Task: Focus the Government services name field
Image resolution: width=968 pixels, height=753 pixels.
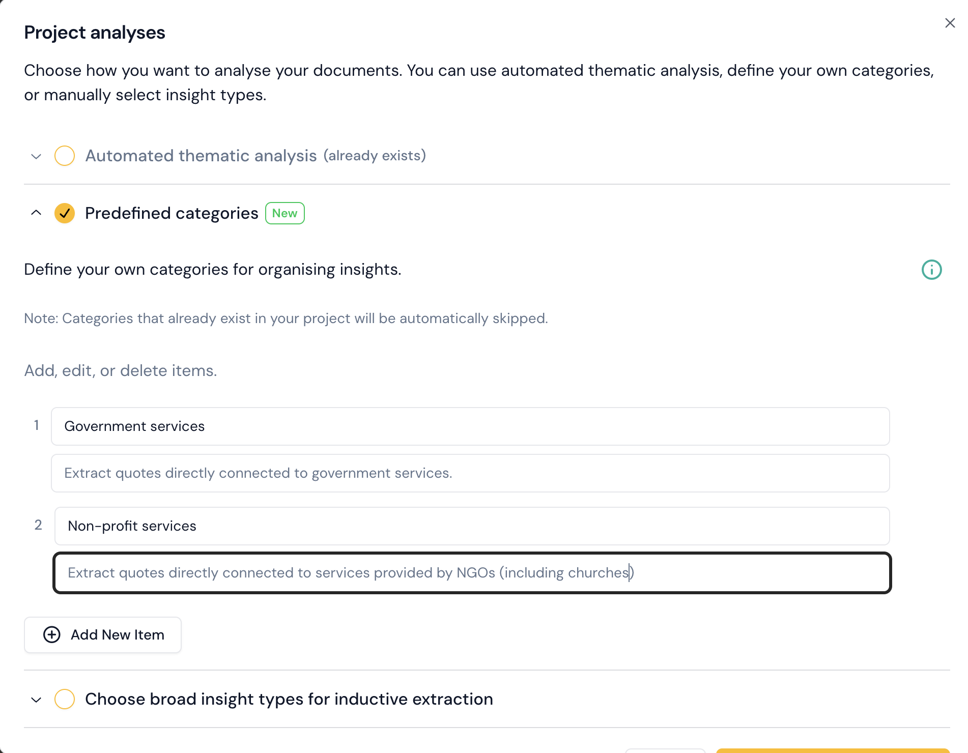Action: [470, 426]
